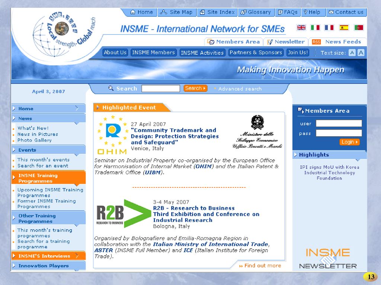Open Community Trademark and Design event title
381x285 pixels.
coord(175,136)
